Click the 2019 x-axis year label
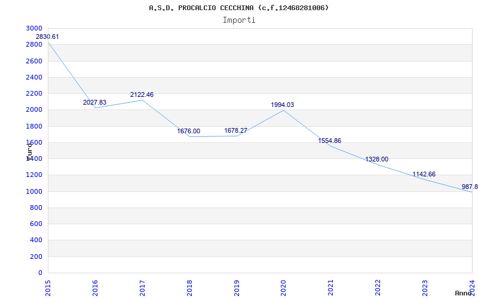Screen dimensions: 478x299 [237, 288]
